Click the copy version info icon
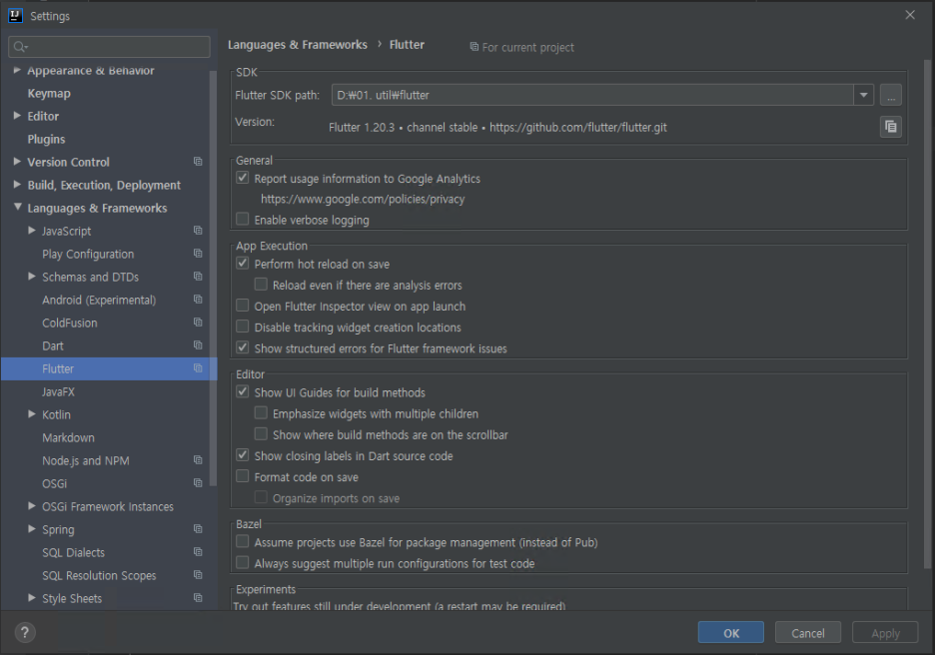 (890, 127)
